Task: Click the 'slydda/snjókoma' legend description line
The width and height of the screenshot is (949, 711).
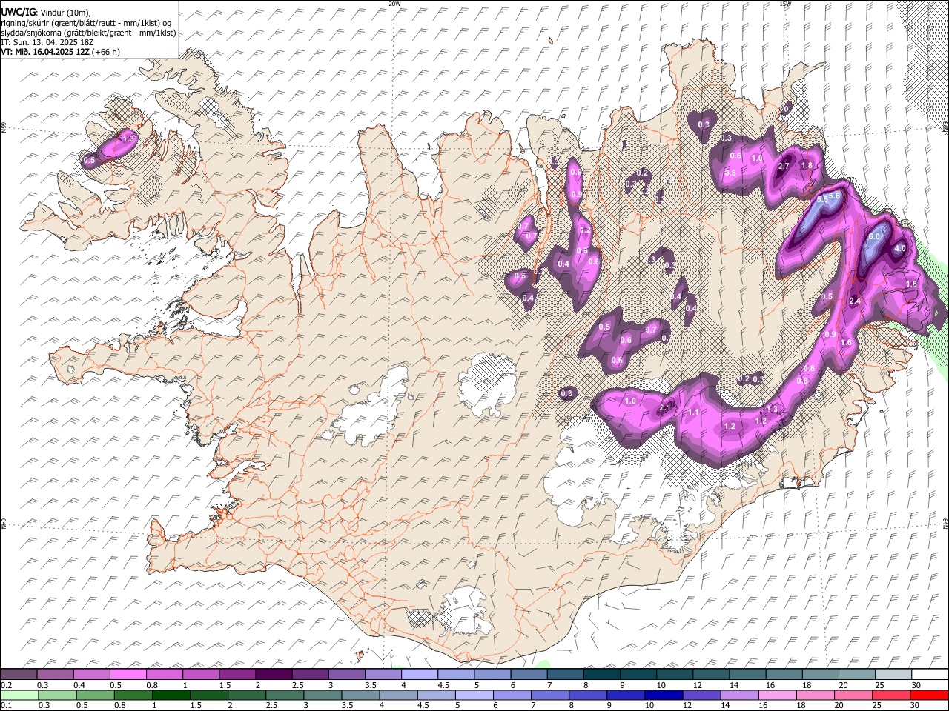Action: click(x=88, y=33)
